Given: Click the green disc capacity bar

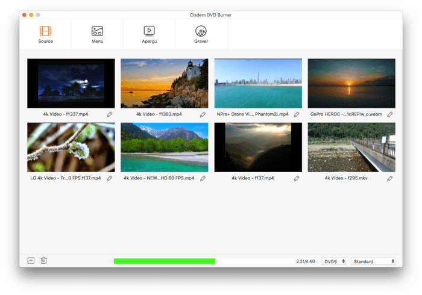Looking at the screenshot, I should 165,261.
